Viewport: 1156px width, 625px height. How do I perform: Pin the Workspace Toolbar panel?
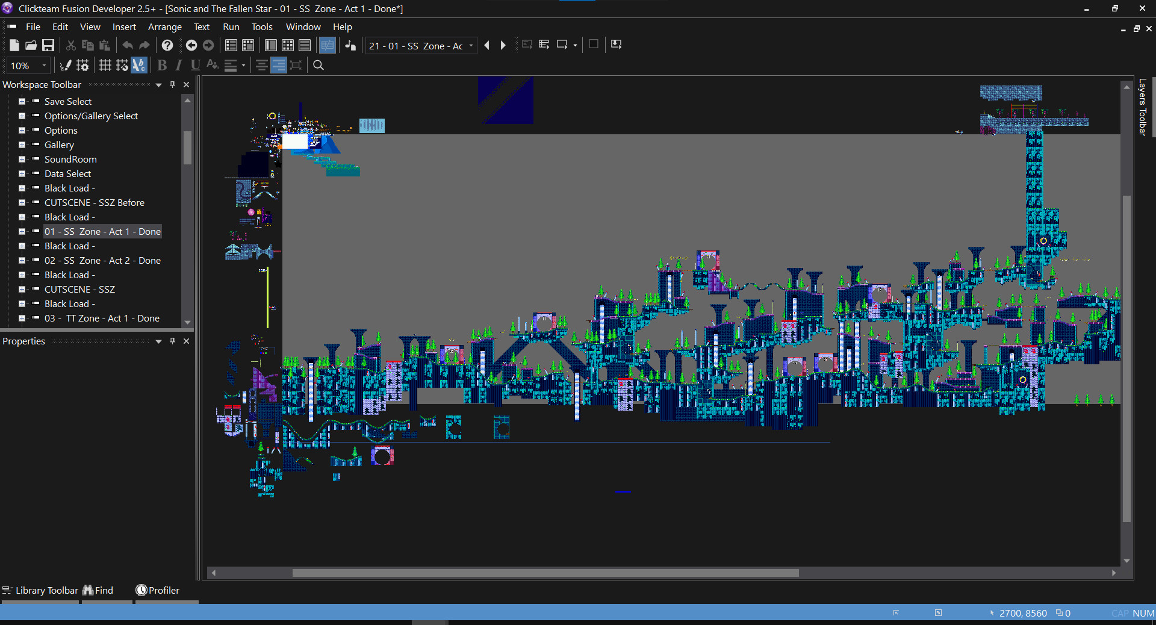[173, 84]
